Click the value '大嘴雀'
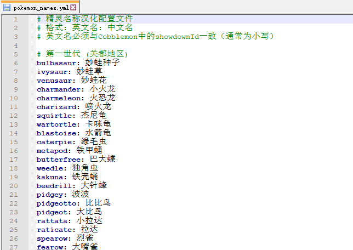The width and height of the screenshot is (353, 250). [x=85, y=247]
